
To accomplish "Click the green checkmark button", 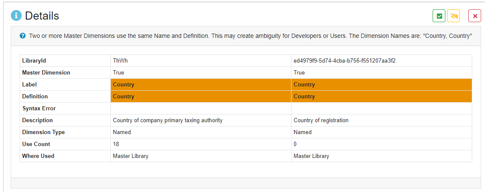I will (439, 16).
